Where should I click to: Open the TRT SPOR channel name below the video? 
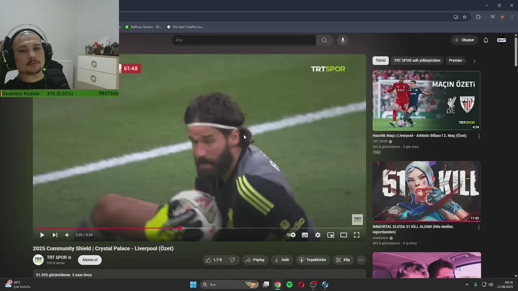pyautogui.click(x=57, y=257)
